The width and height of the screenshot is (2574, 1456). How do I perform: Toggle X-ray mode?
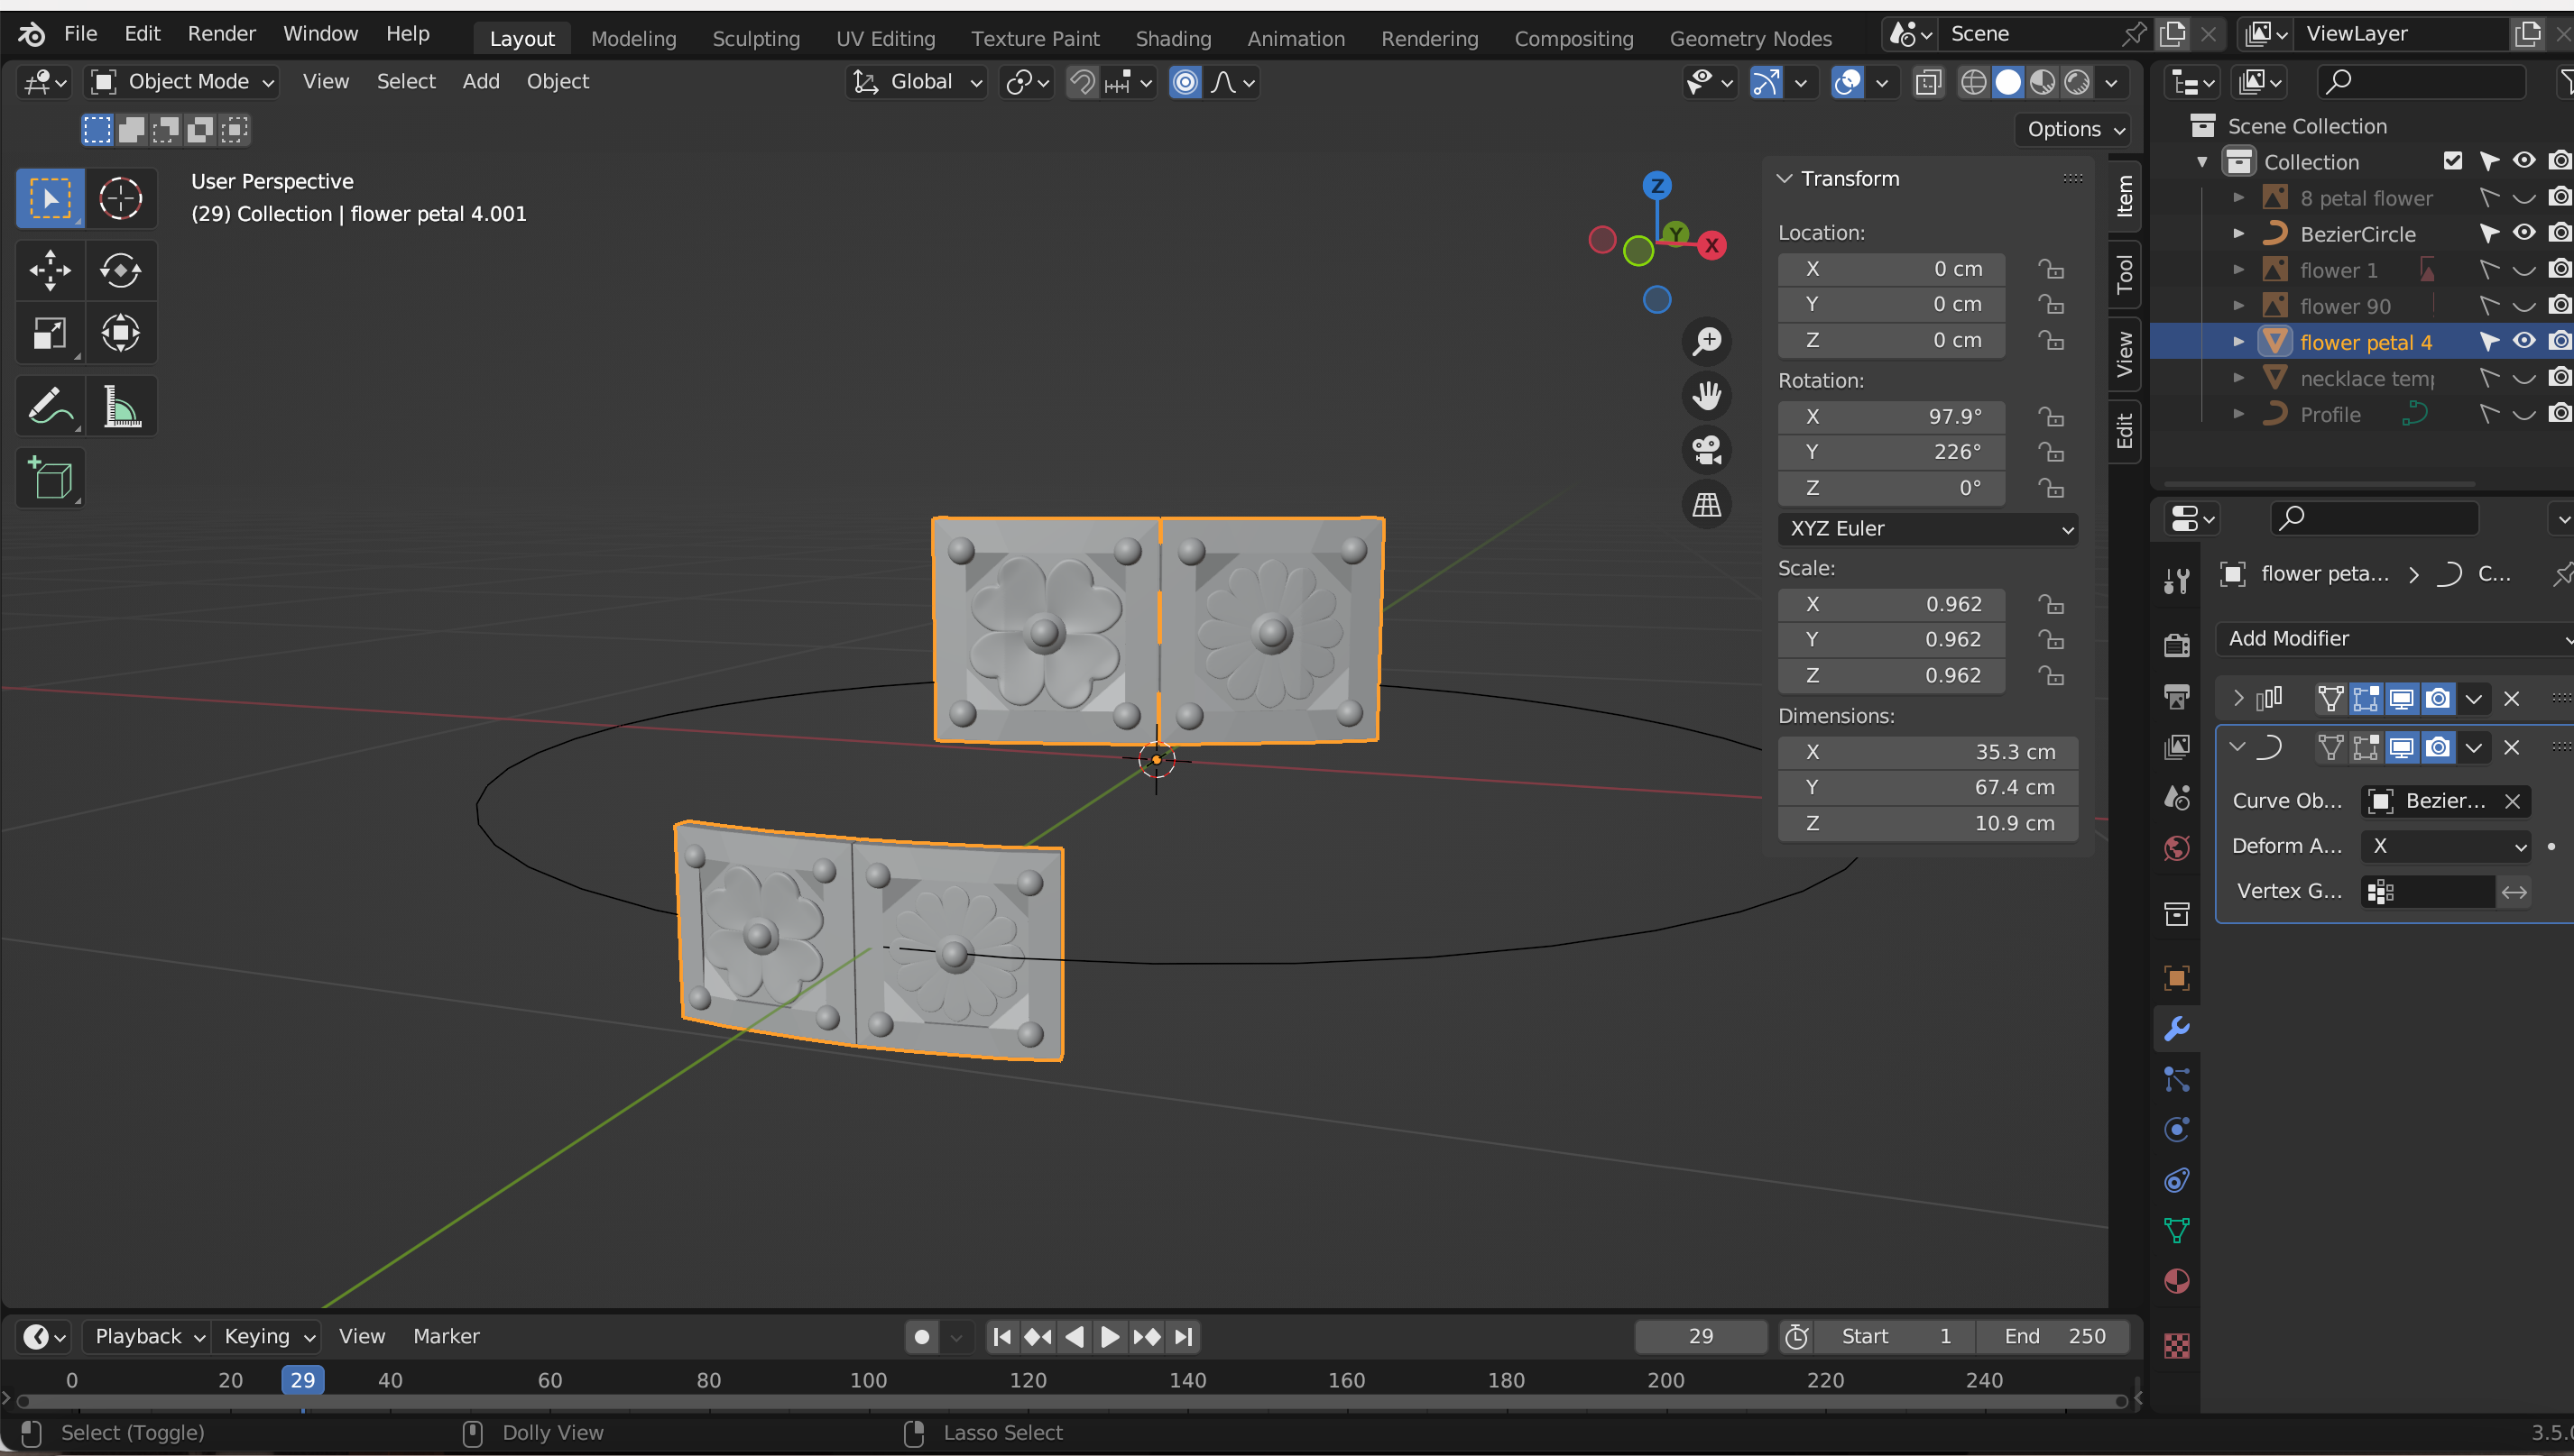(1927, 82)
